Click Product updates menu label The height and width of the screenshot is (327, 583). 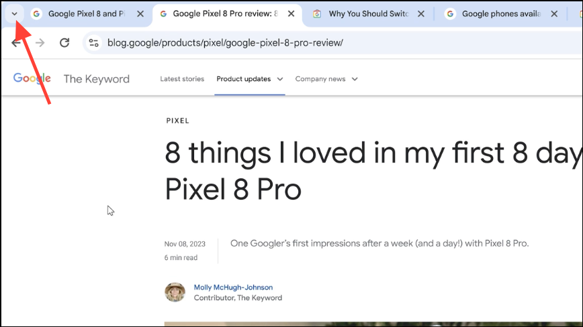244,79
